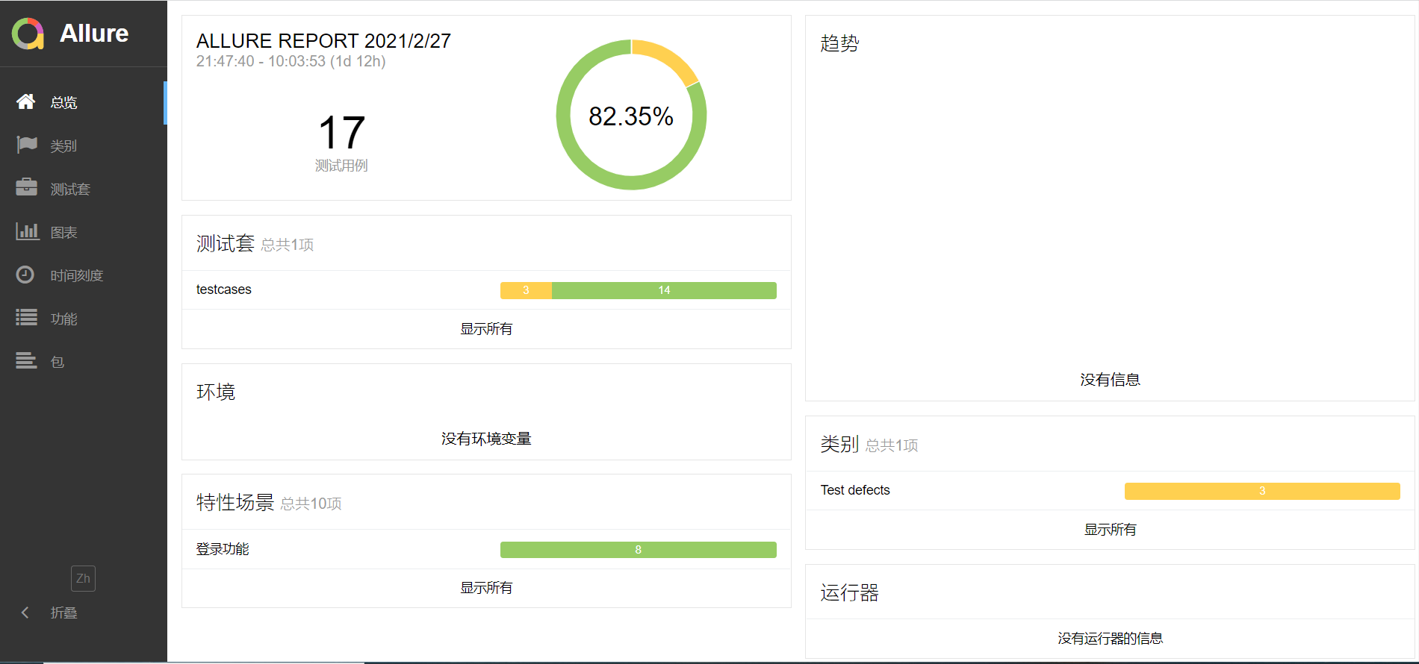This screenshot has width=1419, height=664.
Task: Open the 时间刻度 timeline page
Action: point(83,275)
